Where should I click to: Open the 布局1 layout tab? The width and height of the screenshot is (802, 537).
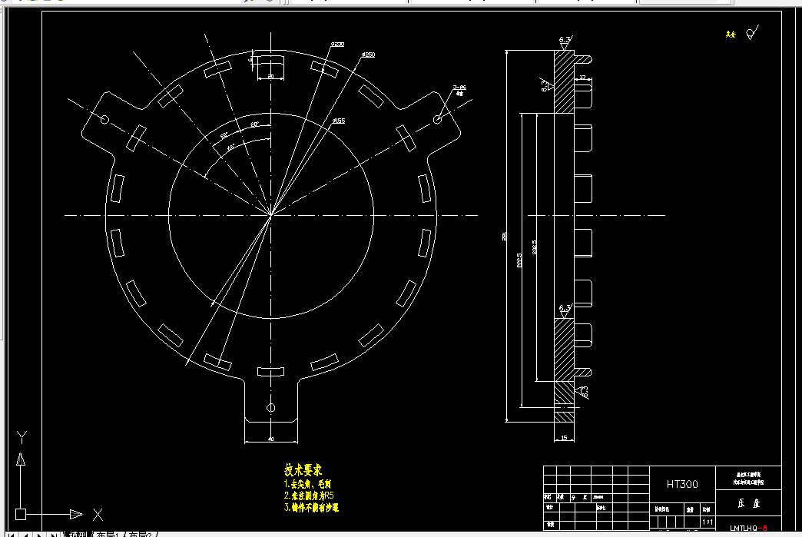[x=108, y=534]
